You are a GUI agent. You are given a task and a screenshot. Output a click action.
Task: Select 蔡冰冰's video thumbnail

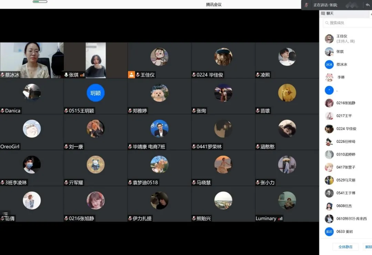pyautogui.click(x=32, y=60)
